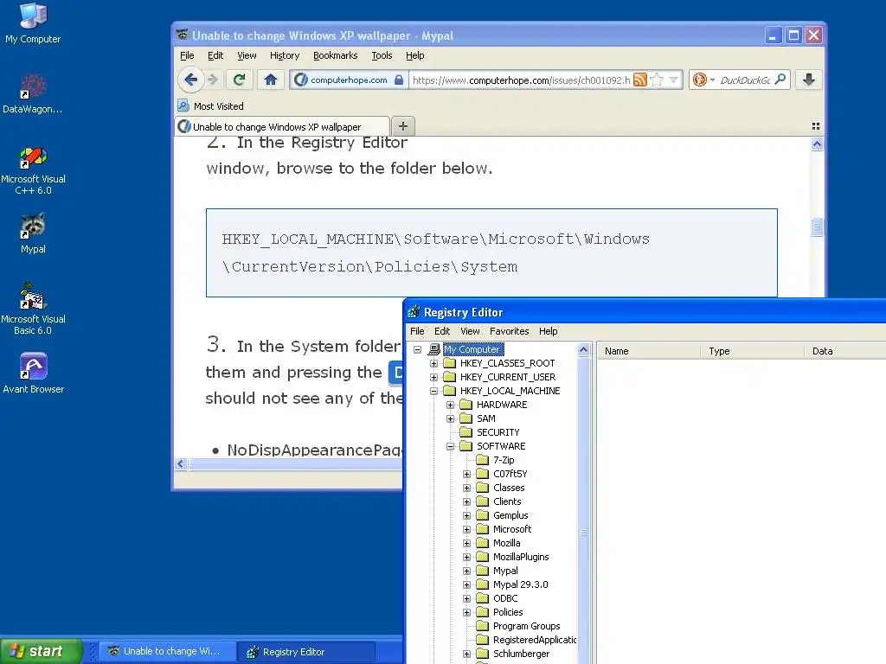The image size is (886, 664).
Task: Open the DataWagon desktop shortcut
Action: (x=33, y=93)
